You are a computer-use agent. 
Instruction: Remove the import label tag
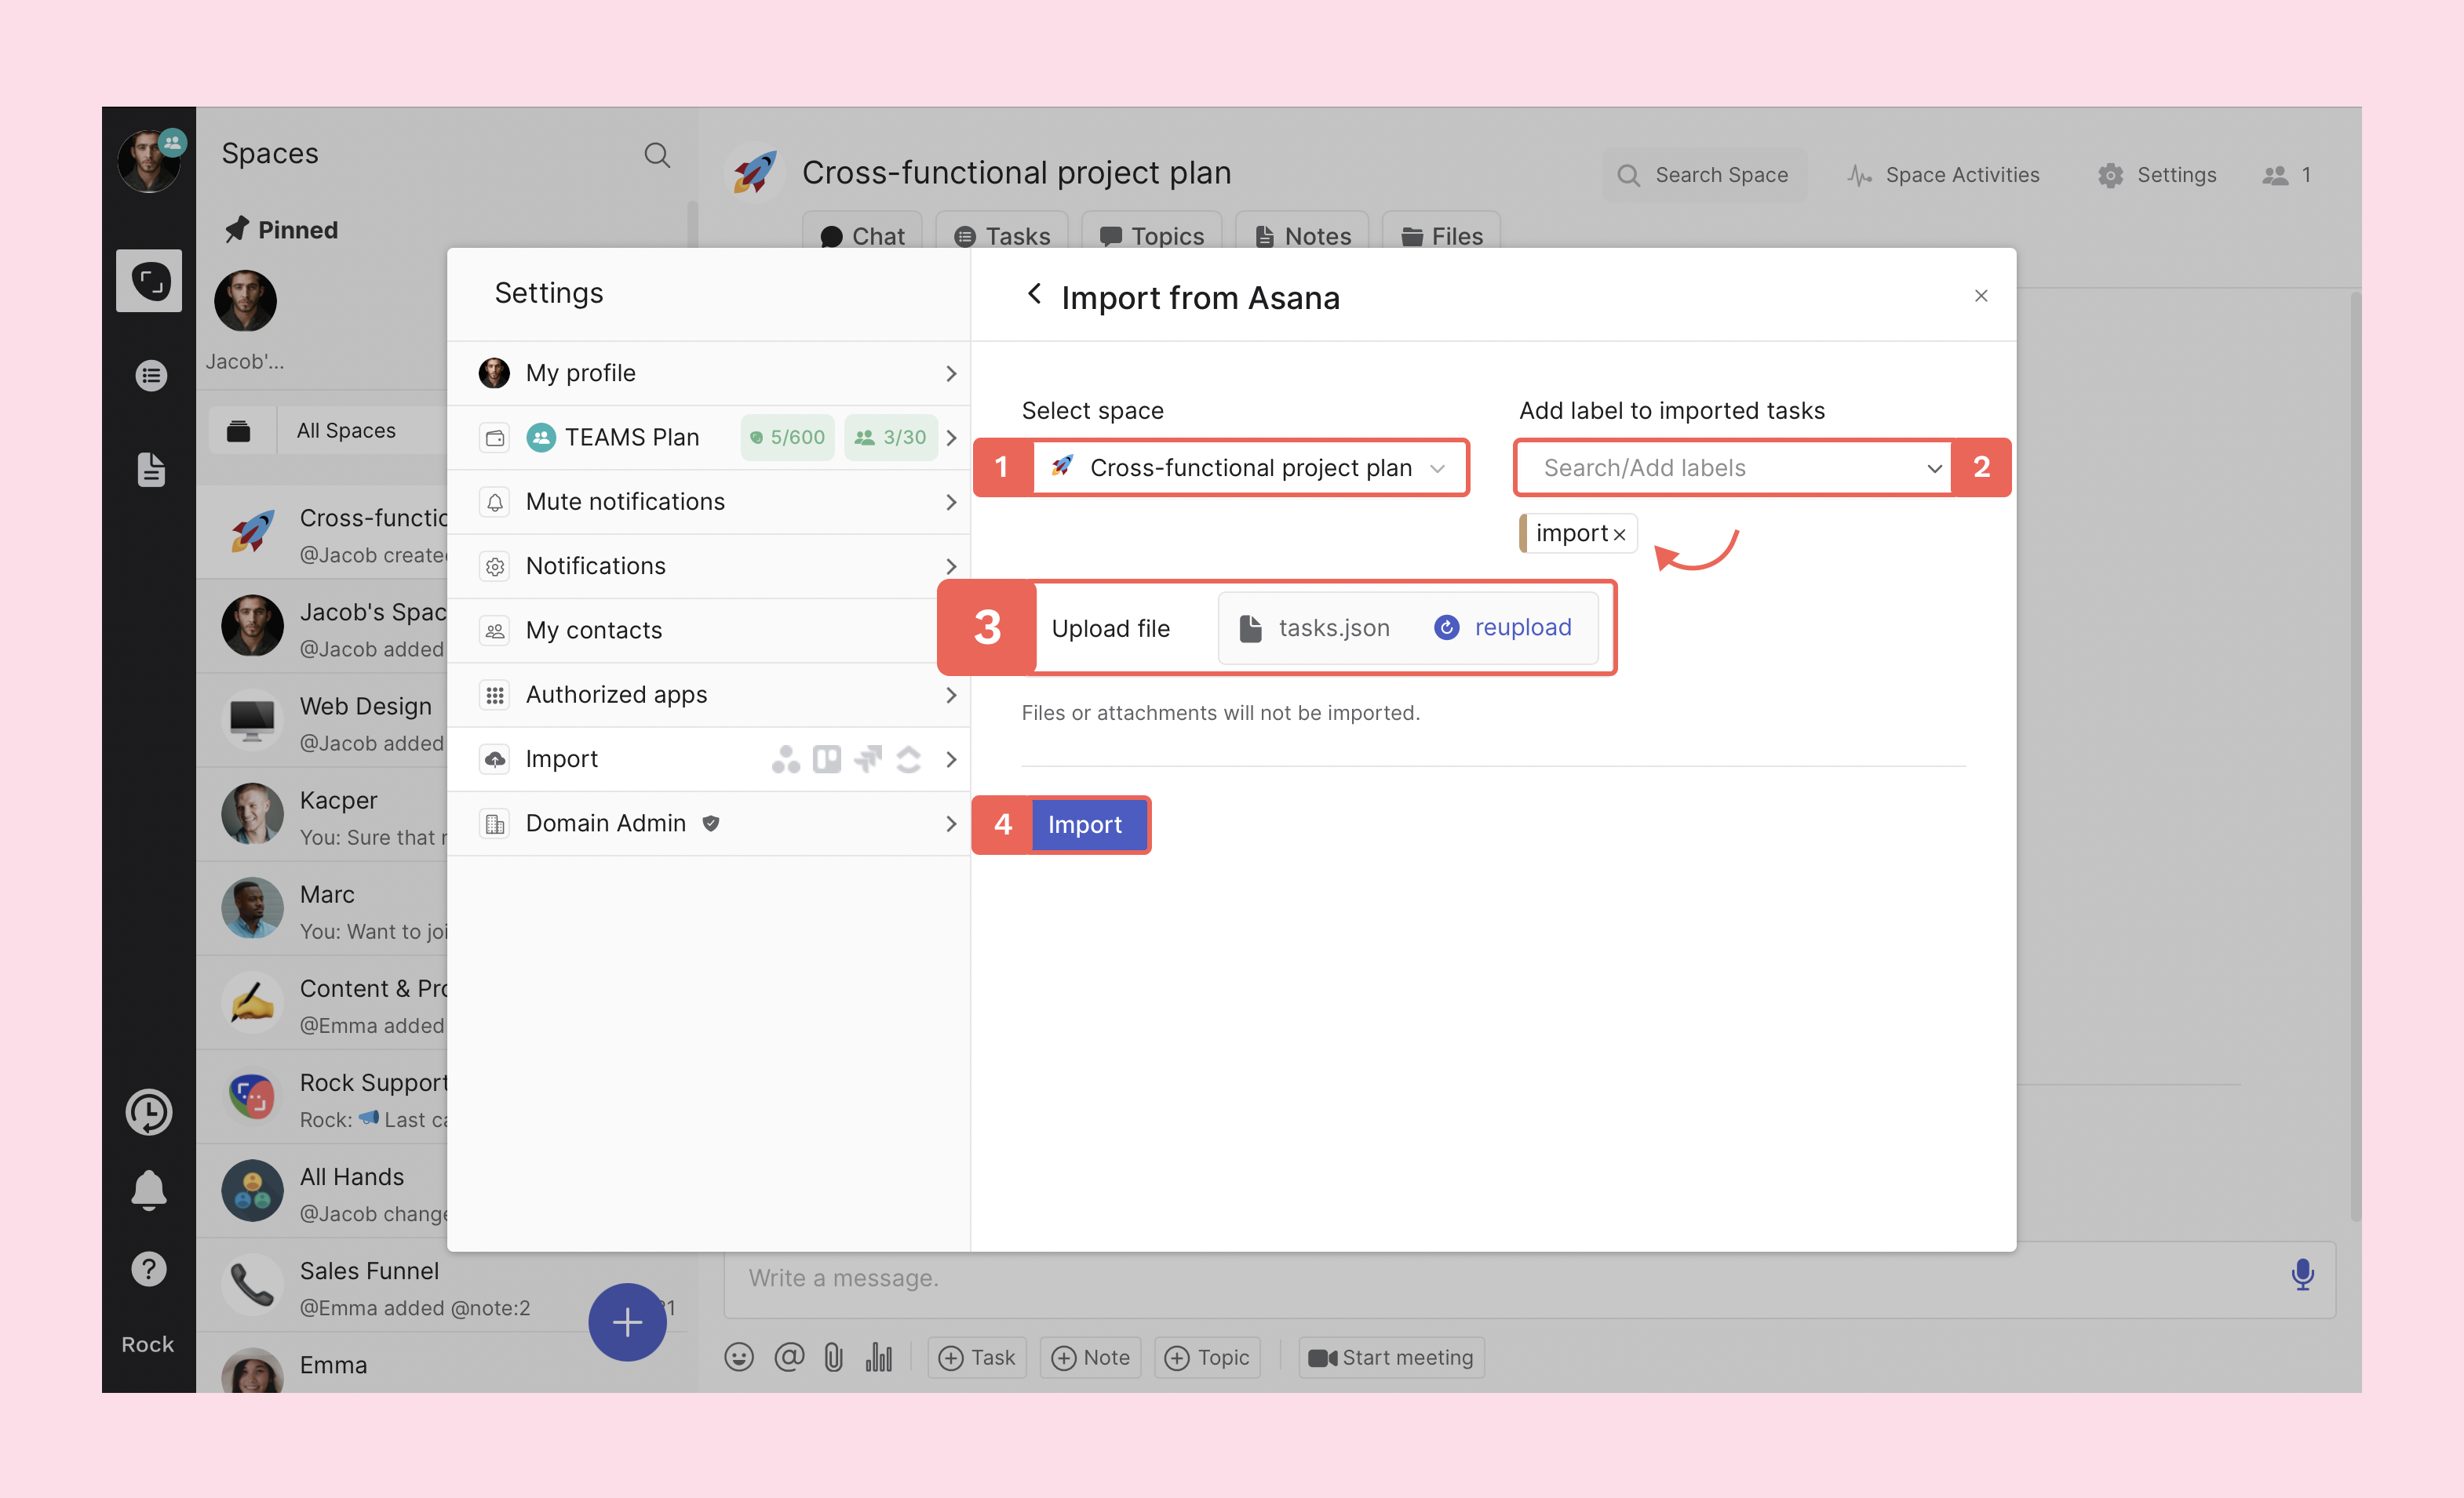coord(1619,535)
